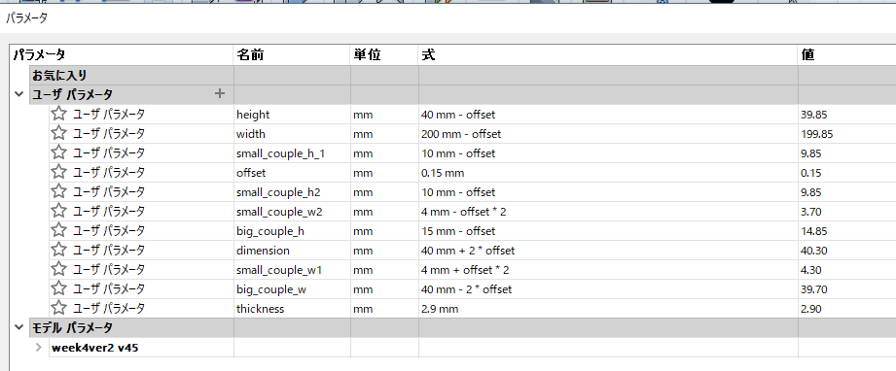Star the small_couple_h_1 parameter

click(x=58, y=152)
